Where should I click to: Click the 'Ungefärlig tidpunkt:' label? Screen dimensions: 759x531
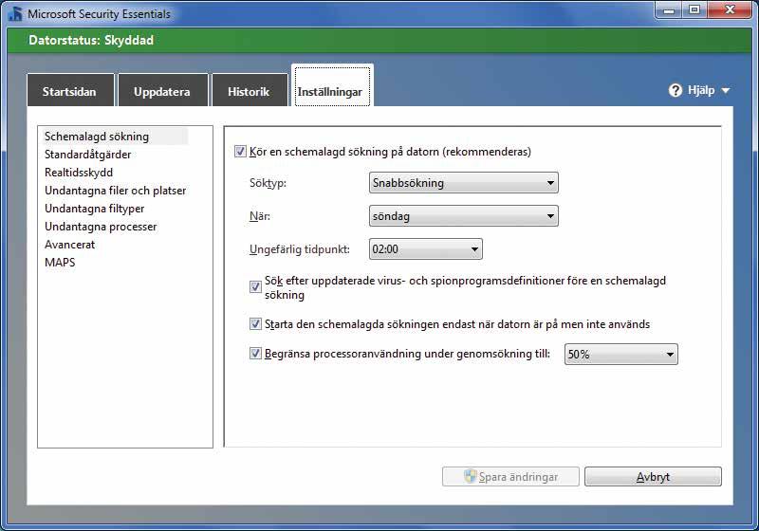300,249
